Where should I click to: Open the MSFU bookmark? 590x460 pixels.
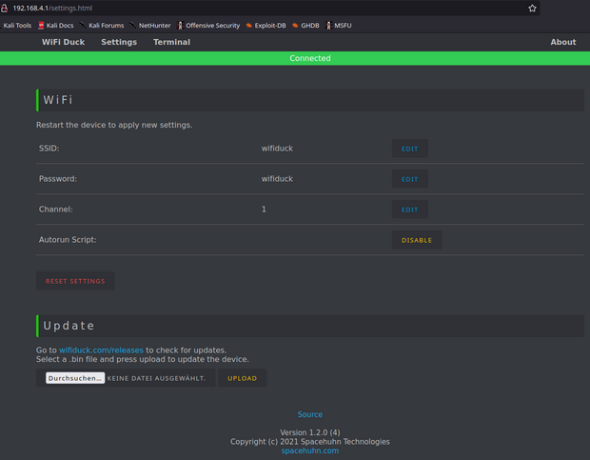[x=339, y=26]
